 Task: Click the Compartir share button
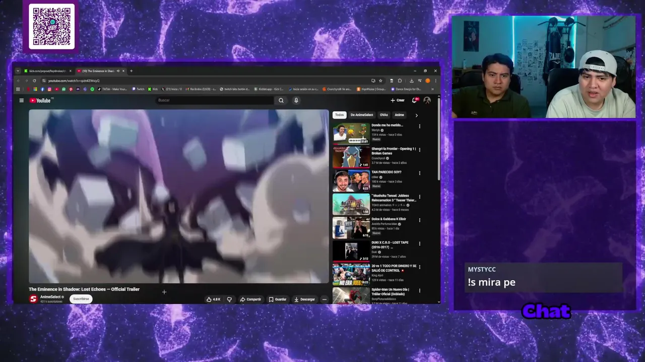point(250,299)
